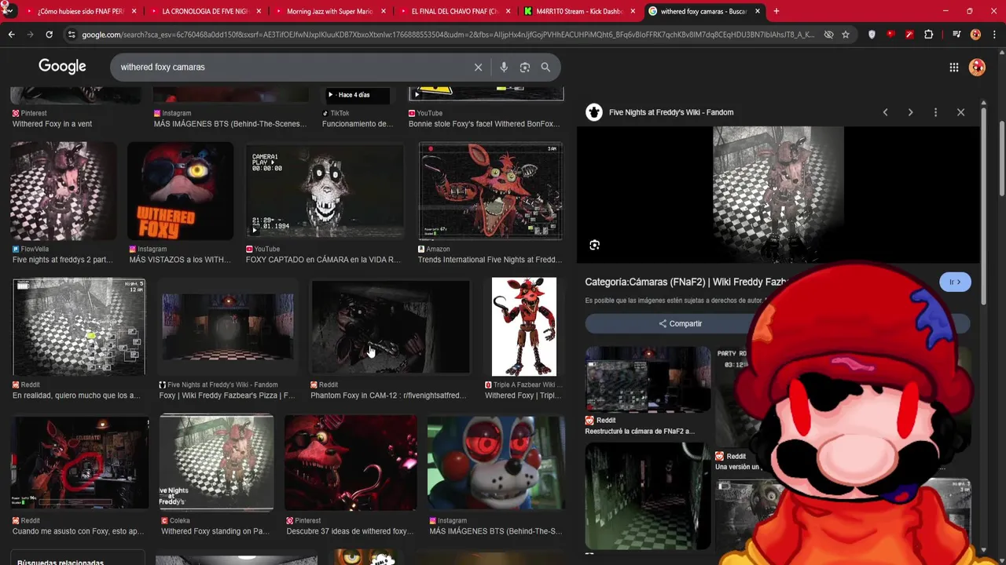
Task: Open the Amazon Trends International Foxy thumbnail
Action: (490, 191)
